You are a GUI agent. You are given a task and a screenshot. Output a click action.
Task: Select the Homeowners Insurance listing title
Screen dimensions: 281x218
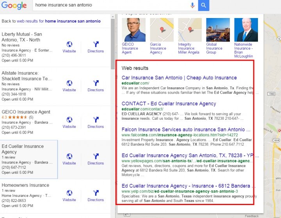(25, 185)
